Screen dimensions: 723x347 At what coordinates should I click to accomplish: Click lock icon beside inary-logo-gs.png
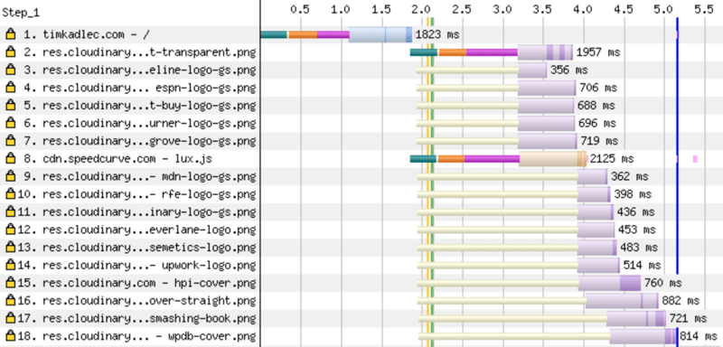10,212
